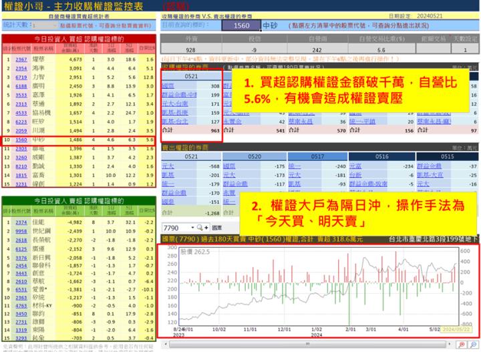The width and height of the screenshot is (481, 352).
Task: Open stock link 2363 矽統
Action: point(21,297)
